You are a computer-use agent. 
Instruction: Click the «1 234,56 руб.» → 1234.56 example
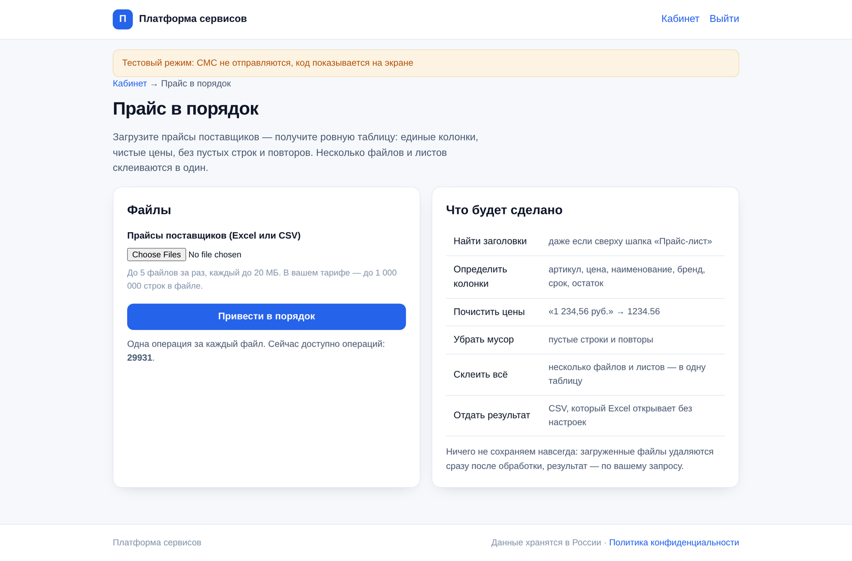[604, 311]
